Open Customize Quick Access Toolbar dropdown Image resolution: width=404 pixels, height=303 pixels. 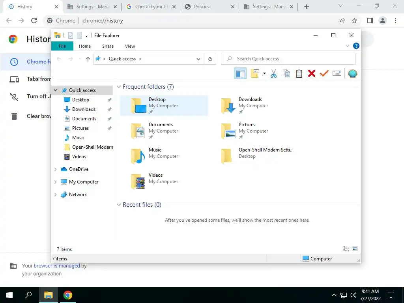coord(86,36)
